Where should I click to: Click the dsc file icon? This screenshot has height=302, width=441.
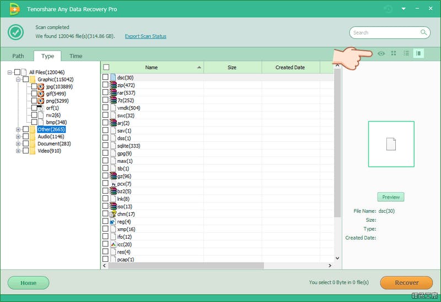coord(113,77)
